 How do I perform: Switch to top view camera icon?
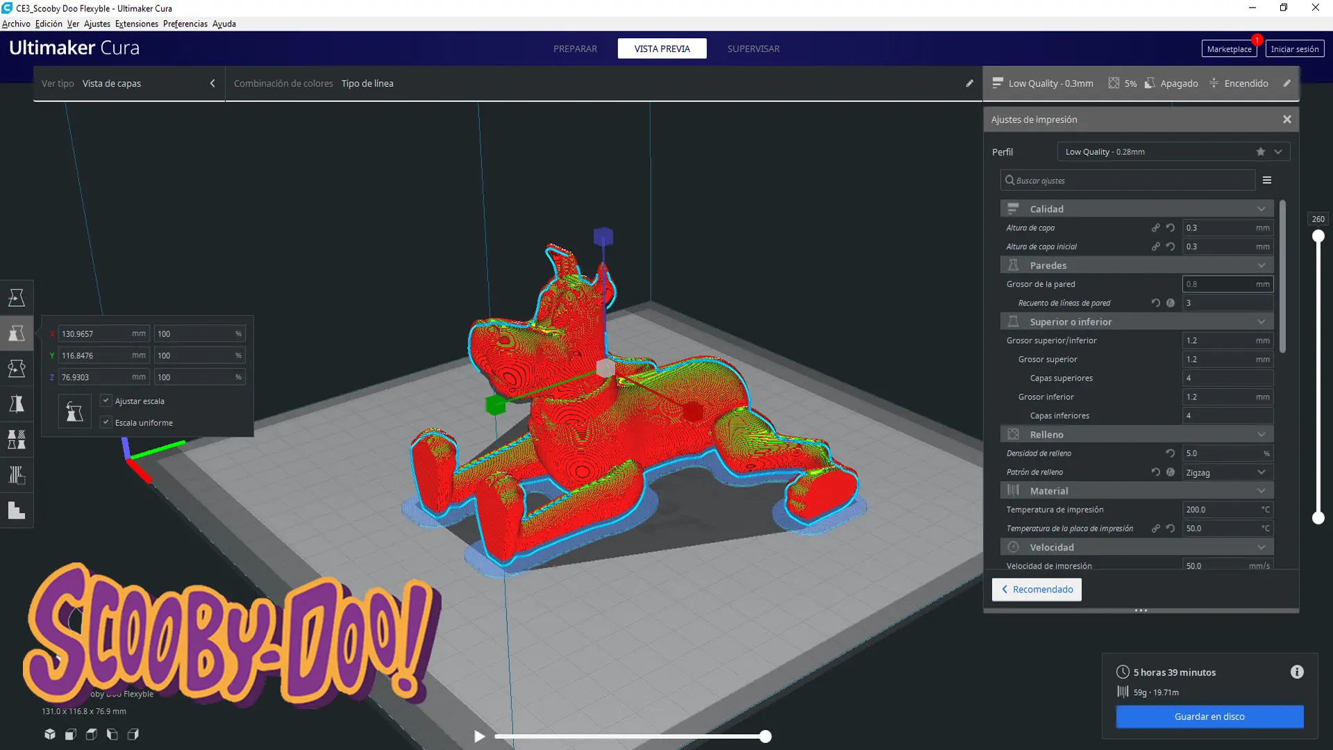[x=92, y=734]
